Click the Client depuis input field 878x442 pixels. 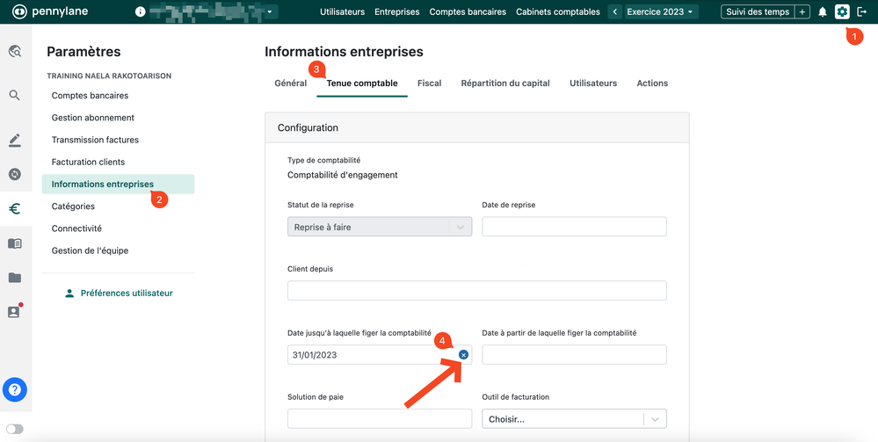(476, 291)
